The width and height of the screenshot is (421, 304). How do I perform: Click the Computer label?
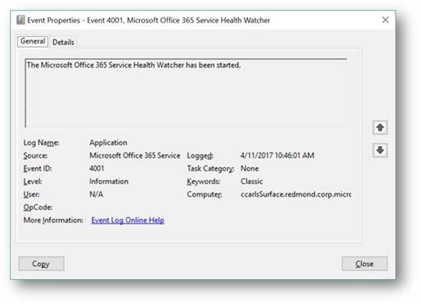click(205, 194)
